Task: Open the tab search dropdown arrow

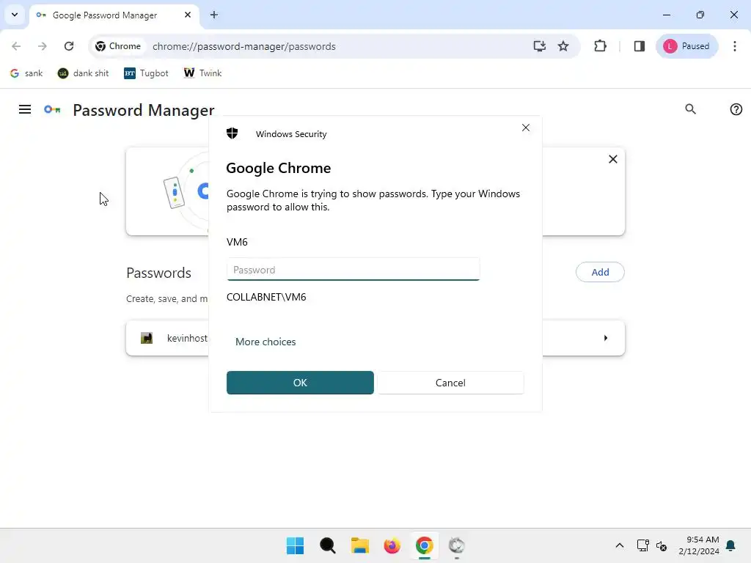Action: click(15, 15)
